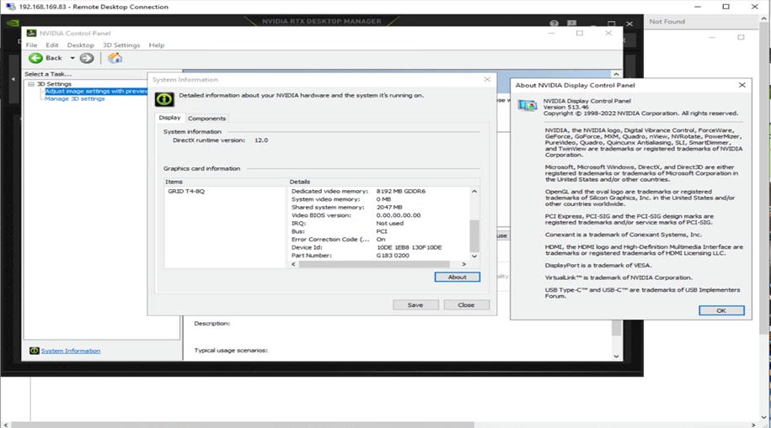Click the Remote Desktop Connection title icon
This screenshot has height=428, width=771.
pyautogui.click(x=11, y=7)
